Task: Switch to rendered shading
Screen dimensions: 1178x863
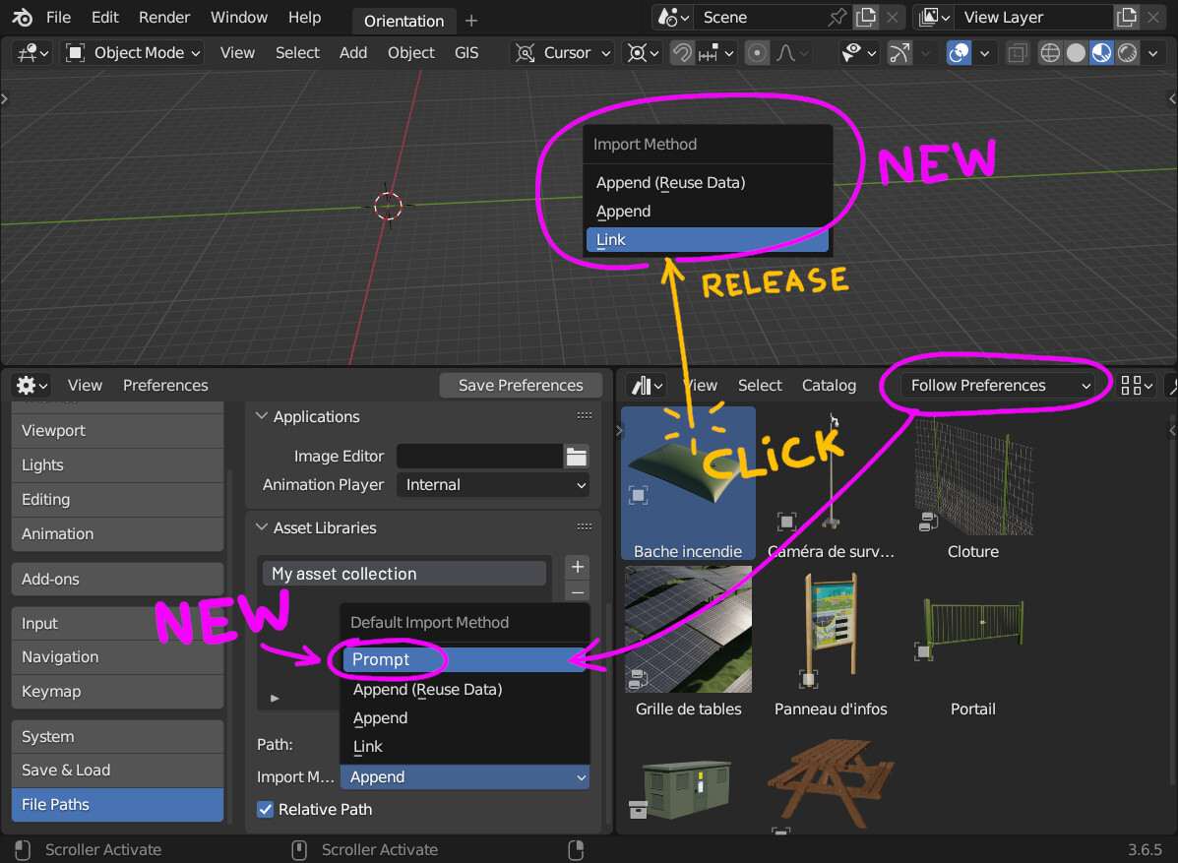Action: [1127, 52]
